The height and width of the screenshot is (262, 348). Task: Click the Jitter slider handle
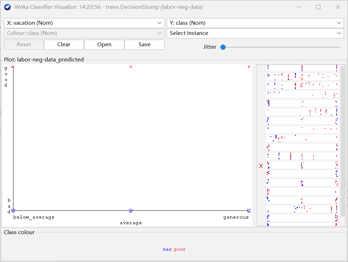[223, 47]
